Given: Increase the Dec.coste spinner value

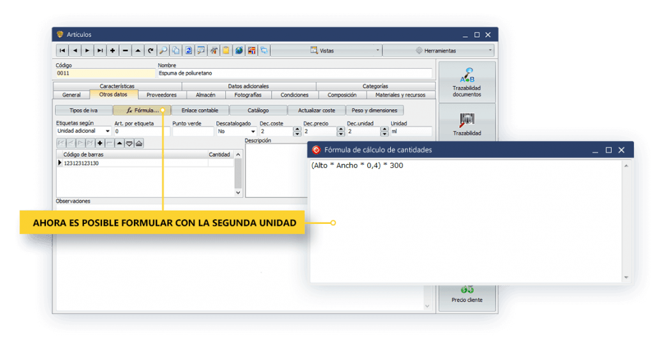Looking at the screenshot, I should (297, 129).
